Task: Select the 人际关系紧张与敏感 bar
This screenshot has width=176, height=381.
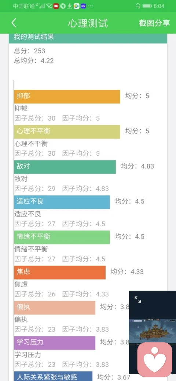Action: coord(53,376)
